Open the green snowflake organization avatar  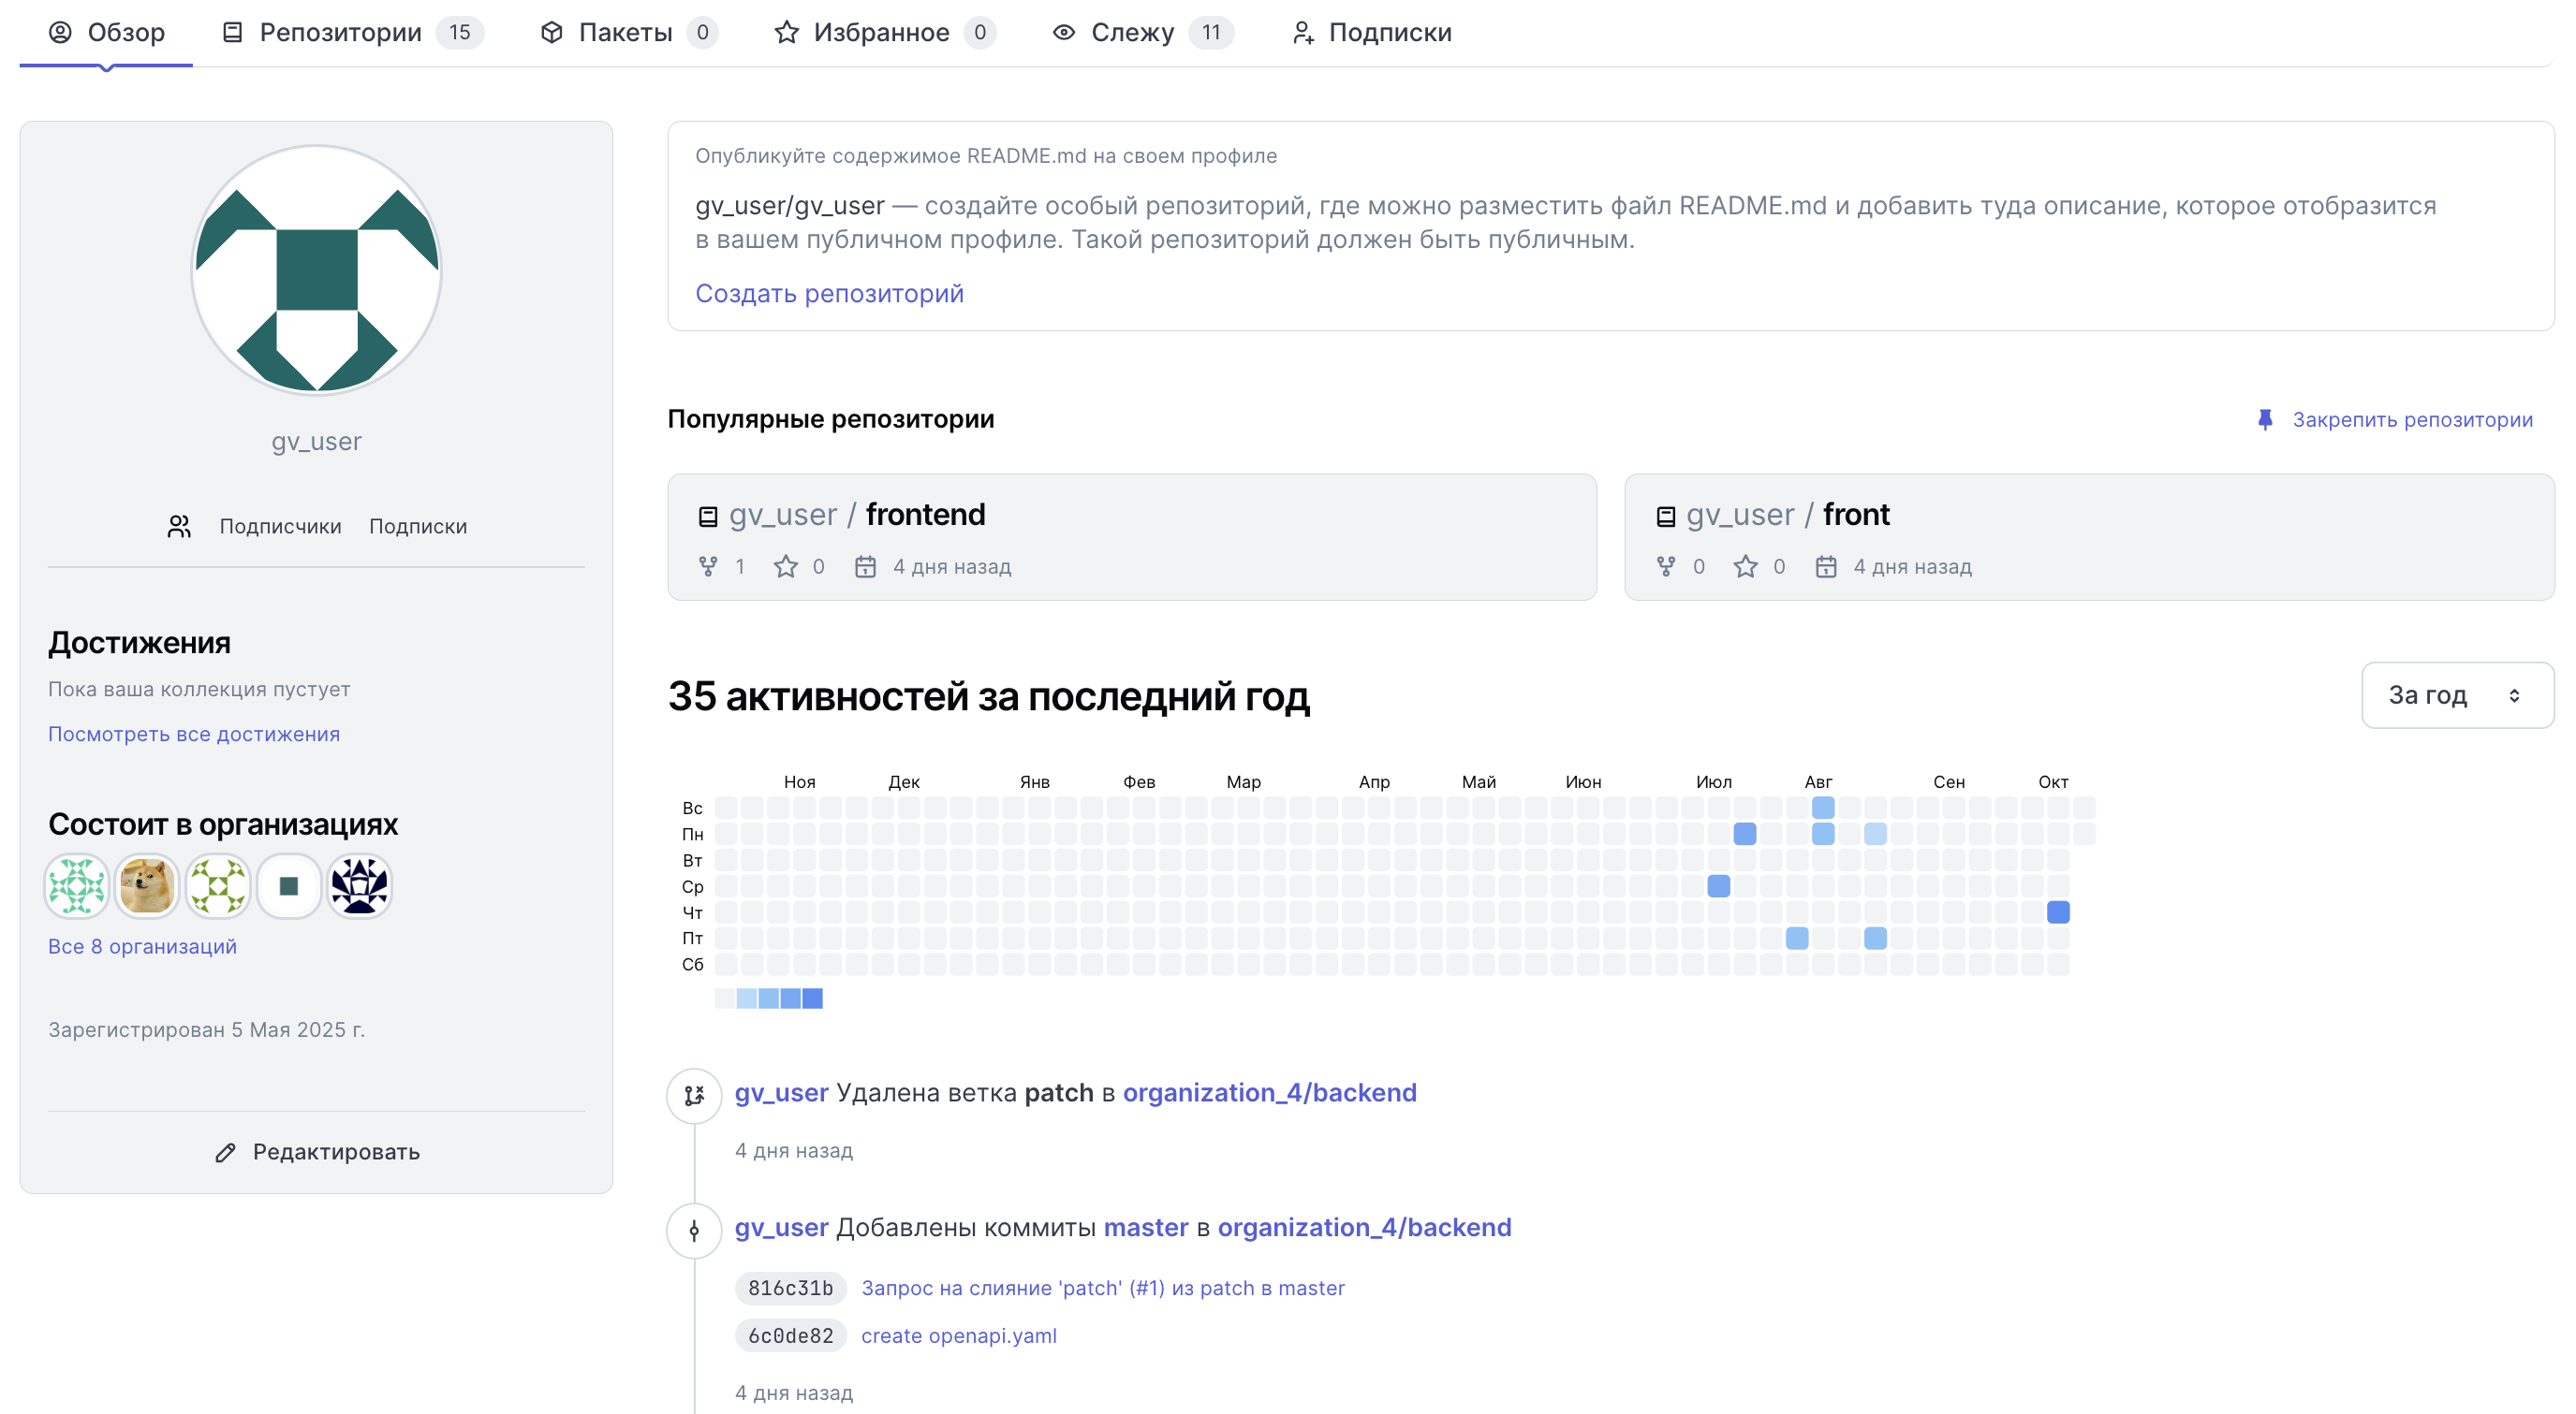coord(76,885)
